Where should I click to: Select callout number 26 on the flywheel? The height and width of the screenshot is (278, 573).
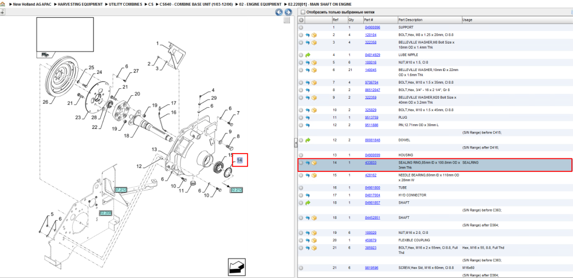pyautogui.click(x=46, y=102)
